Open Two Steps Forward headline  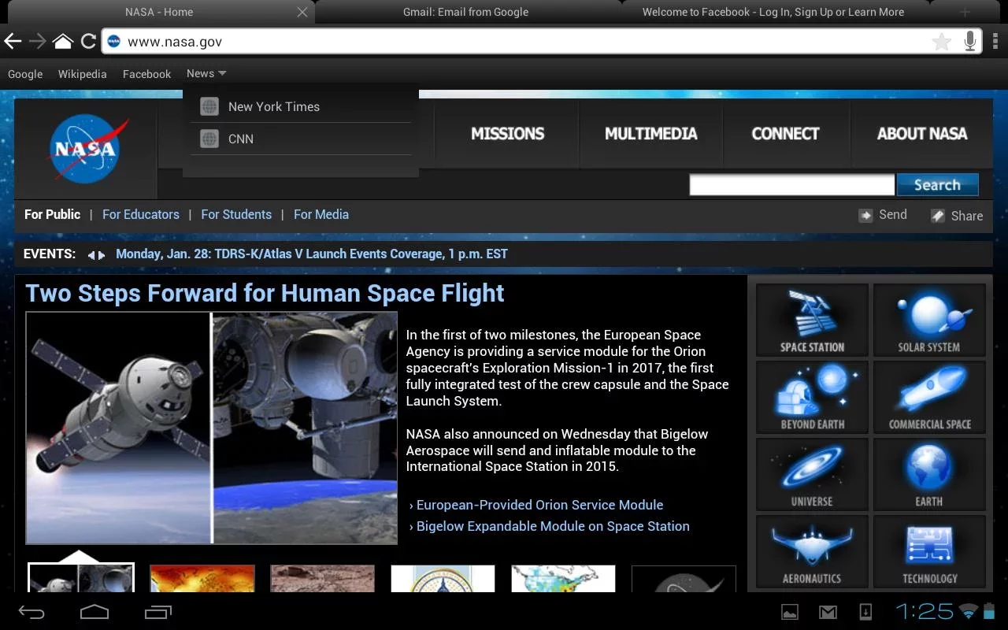click(x=265, y=293)
